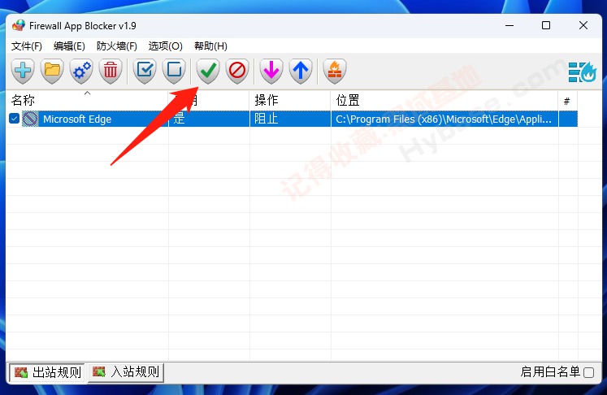Enable the 启用白名单 whitelist checkbox

coord(589,372)
